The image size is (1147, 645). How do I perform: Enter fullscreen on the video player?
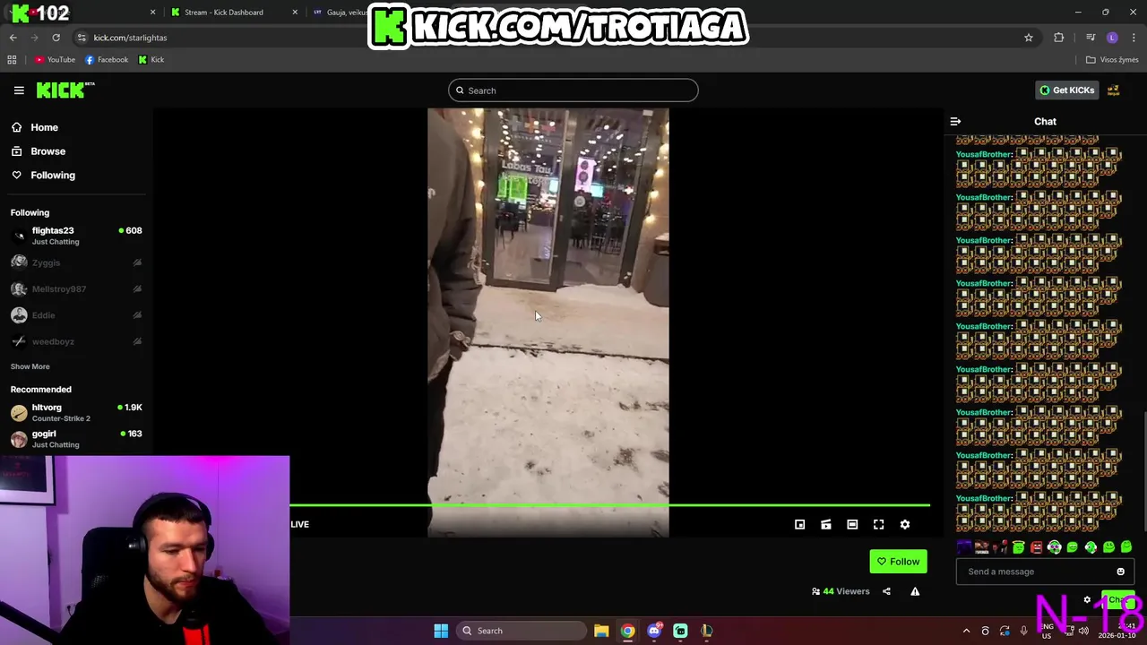[x=879, y=525]
